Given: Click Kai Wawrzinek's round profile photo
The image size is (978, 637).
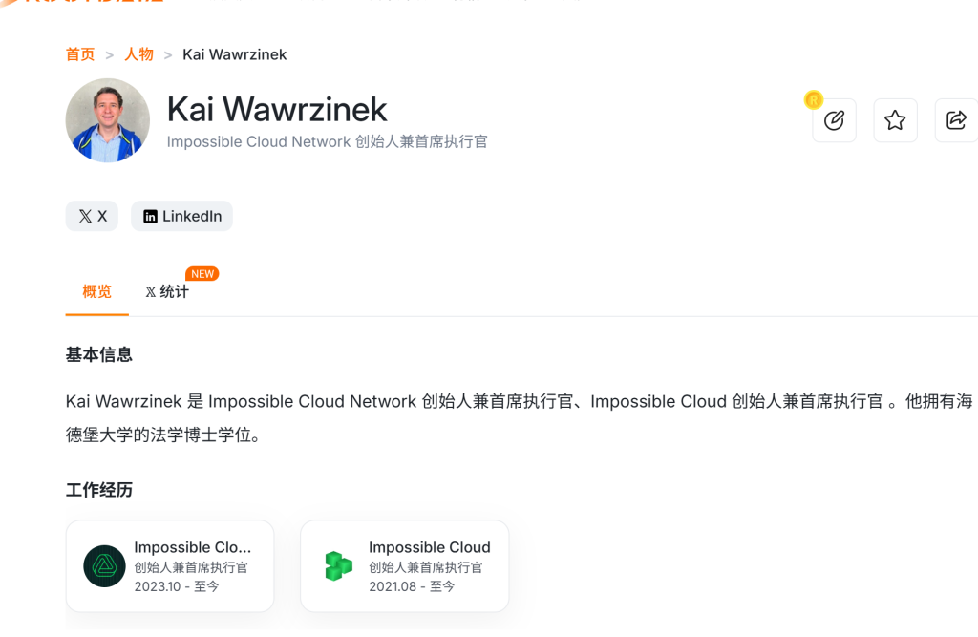Looking at the screenshot, I should [x=108, y=120].
